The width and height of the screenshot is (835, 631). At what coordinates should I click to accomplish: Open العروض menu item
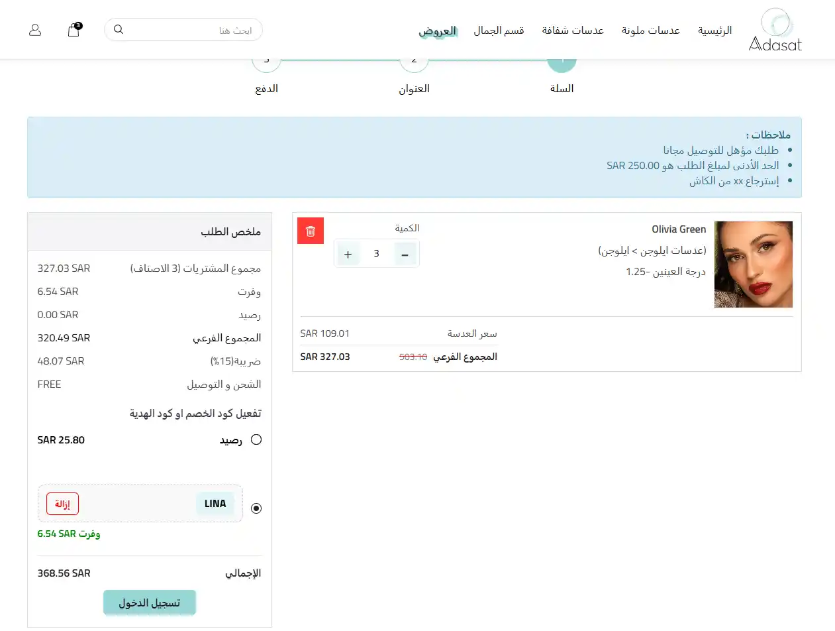pos(438,30)
